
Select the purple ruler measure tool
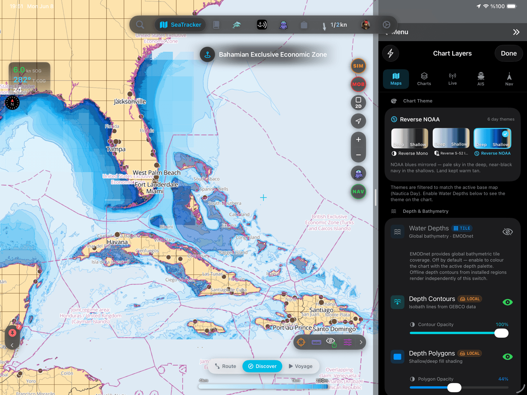pos(316,342)
